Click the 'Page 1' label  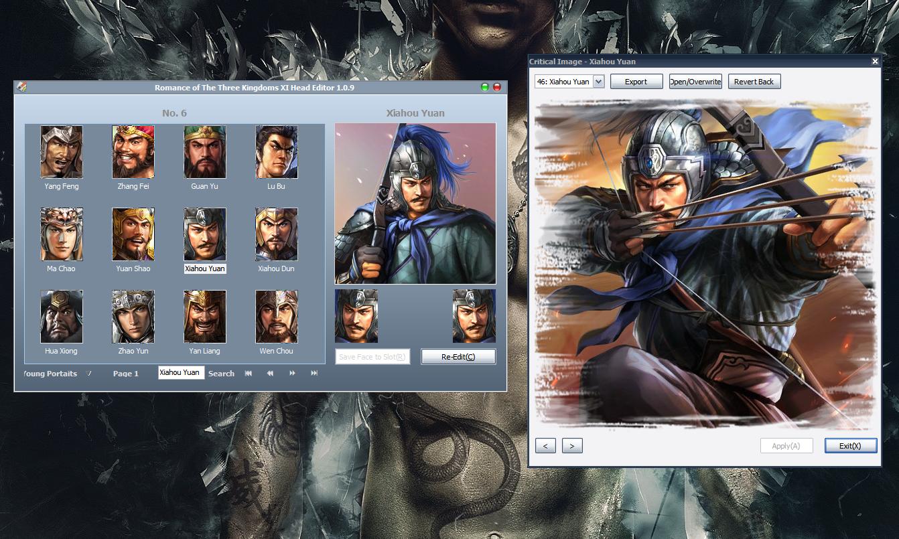[126, 374]
